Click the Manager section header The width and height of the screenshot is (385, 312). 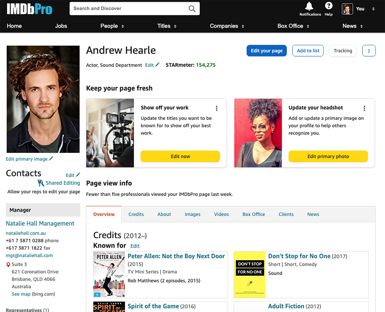pyautogui.click(x=43, y=210)
